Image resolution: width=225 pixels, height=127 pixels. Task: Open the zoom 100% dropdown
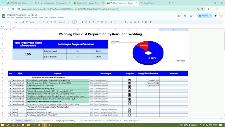(33, 22)
